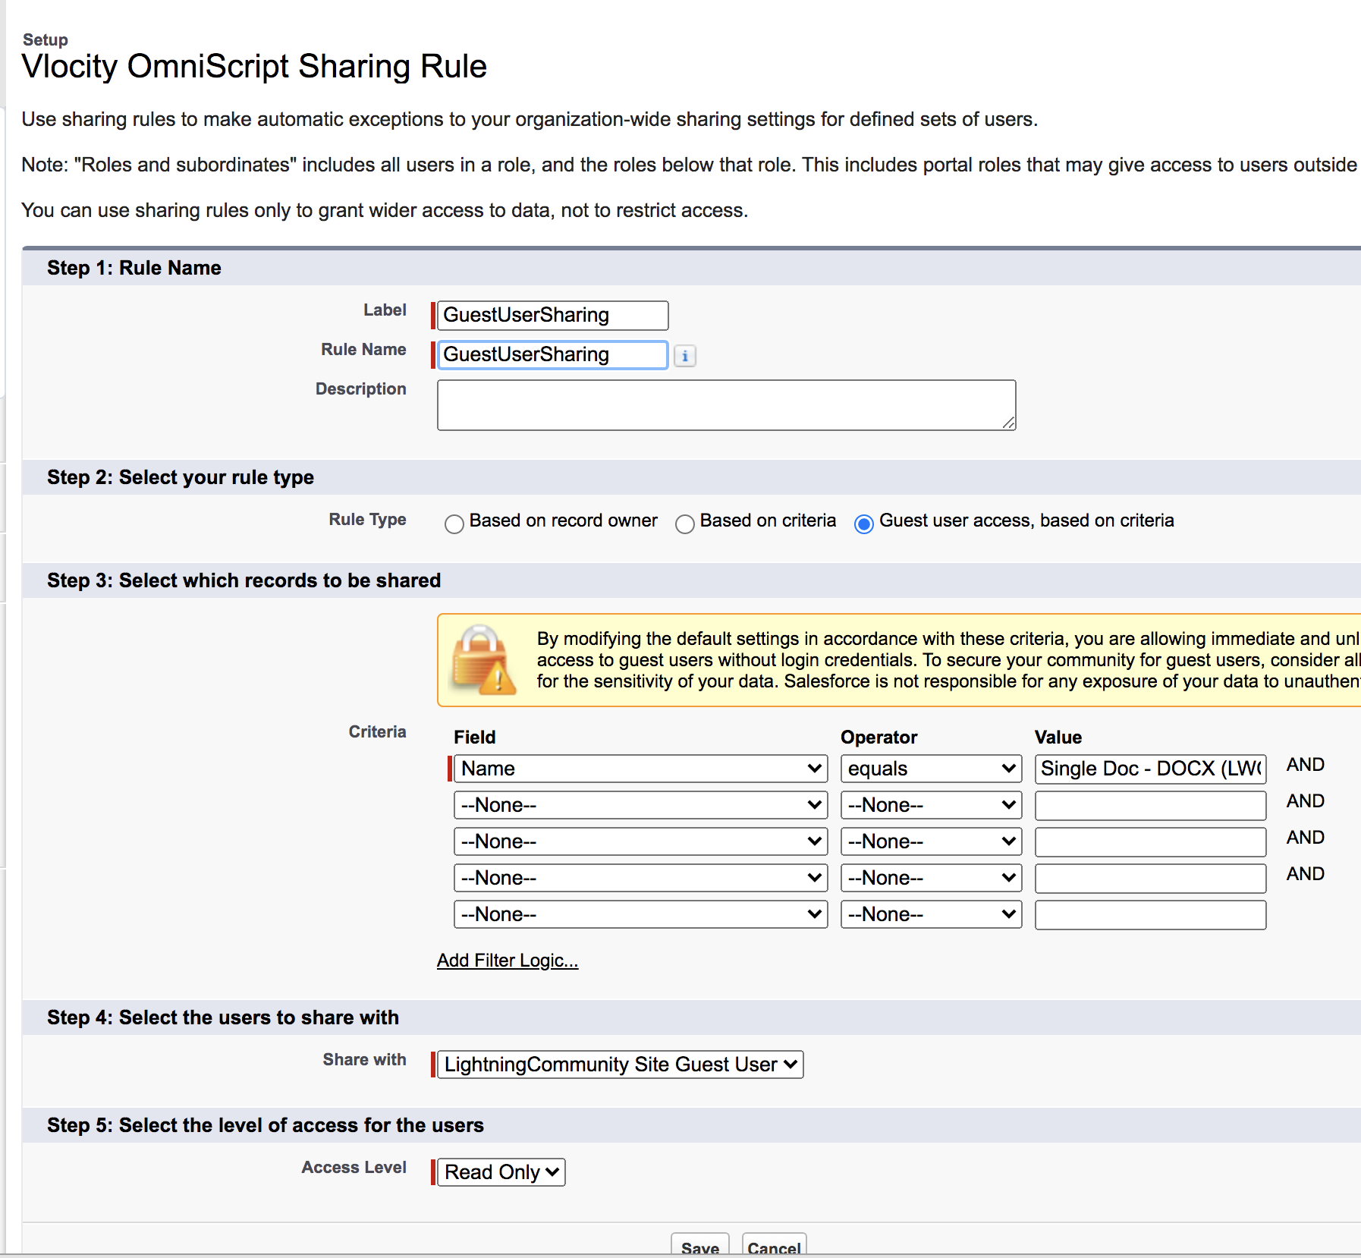The height and width of the screenshot is (1258, 1361).
Task: Select Guest user access radio
Action: click(x=863, y=524)
